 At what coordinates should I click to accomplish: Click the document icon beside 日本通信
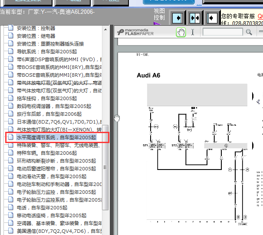[11, 121]
